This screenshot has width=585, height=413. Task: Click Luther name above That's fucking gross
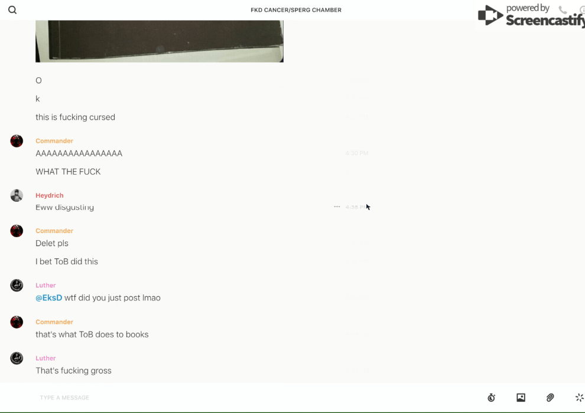click(x=45, y=358)
